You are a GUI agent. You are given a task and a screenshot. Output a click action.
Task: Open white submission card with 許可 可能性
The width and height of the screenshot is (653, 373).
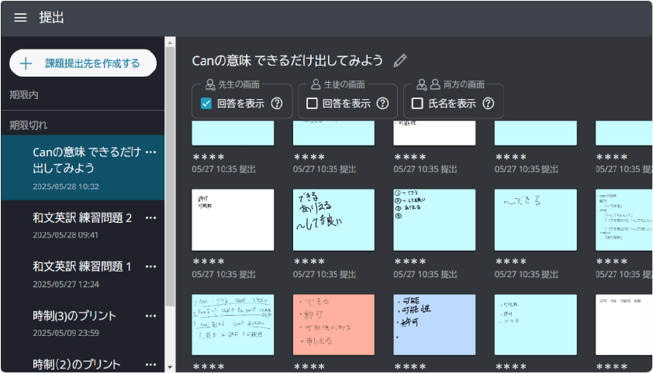(233, 220)
